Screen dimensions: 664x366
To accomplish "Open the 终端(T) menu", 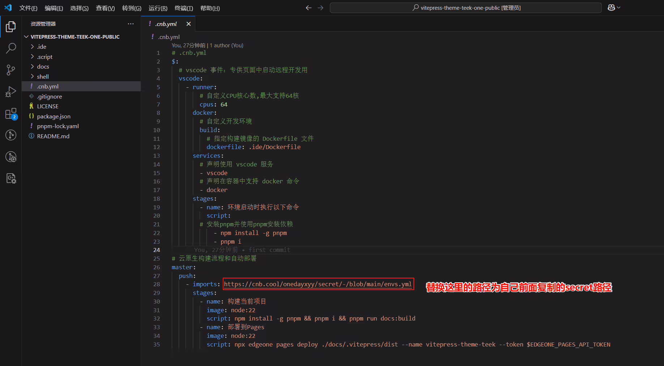I will point(184,8).
